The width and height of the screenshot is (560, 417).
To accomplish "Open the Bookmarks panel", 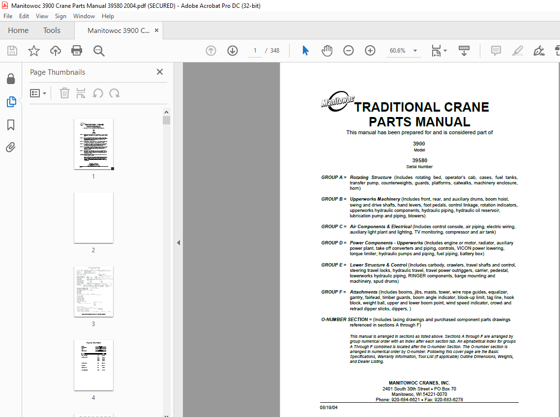I will coord(11,125).
